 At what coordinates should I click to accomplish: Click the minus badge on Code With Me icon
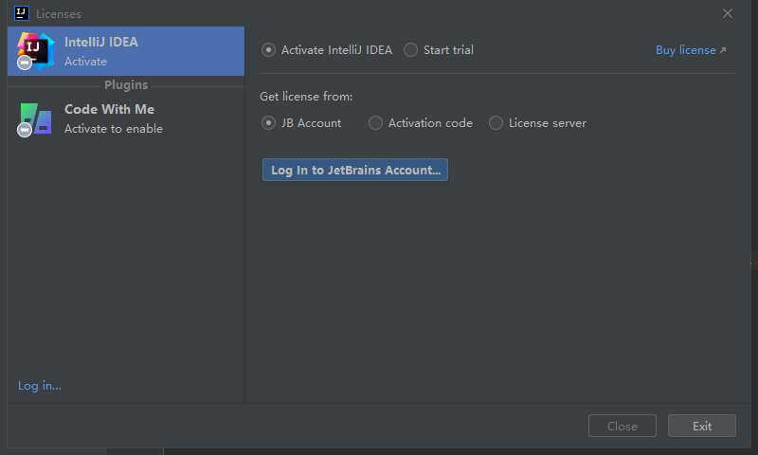click(25, 130)
